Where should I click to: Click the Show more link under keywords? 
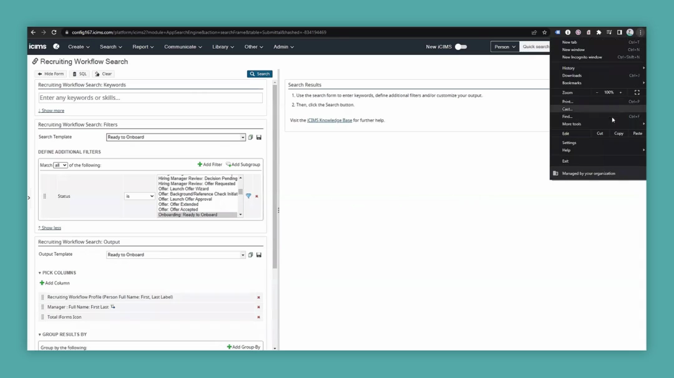coord(51,111)
